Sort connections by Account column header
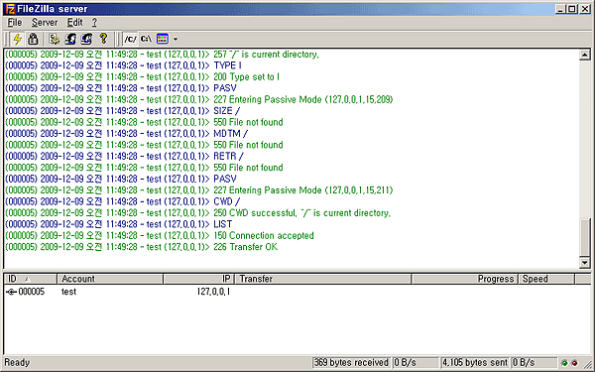This screenshot has height=372, width=595. point(110,279)
